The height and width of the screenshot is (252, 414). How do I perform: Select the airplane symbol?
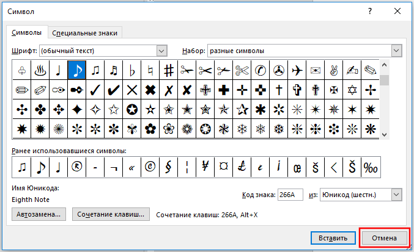(297, 70)
